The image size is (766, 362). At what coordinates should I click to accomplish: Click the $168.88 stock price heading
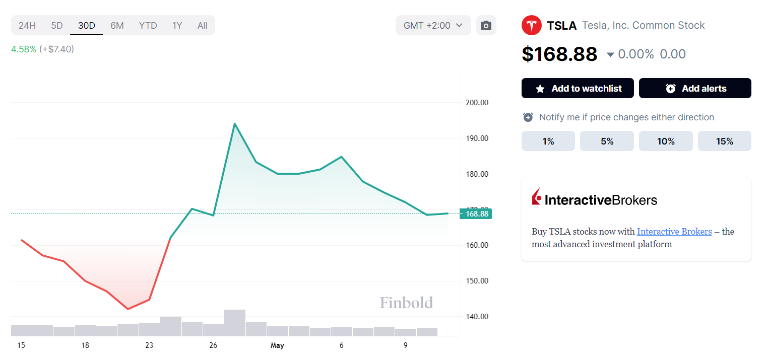(559, 54)
